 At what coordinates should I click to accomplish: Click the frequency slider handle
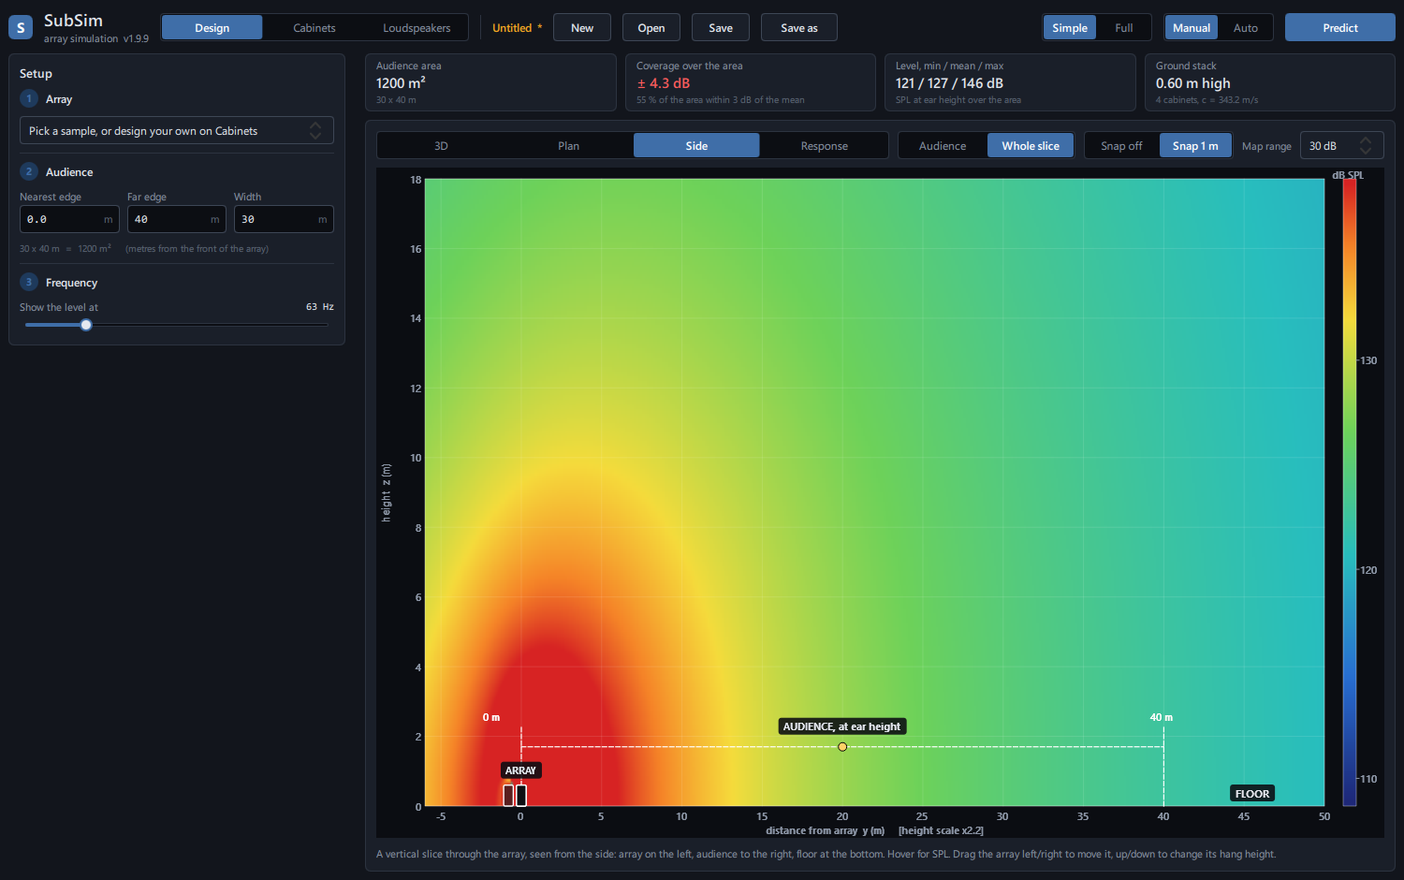click(x=86, y=325)
